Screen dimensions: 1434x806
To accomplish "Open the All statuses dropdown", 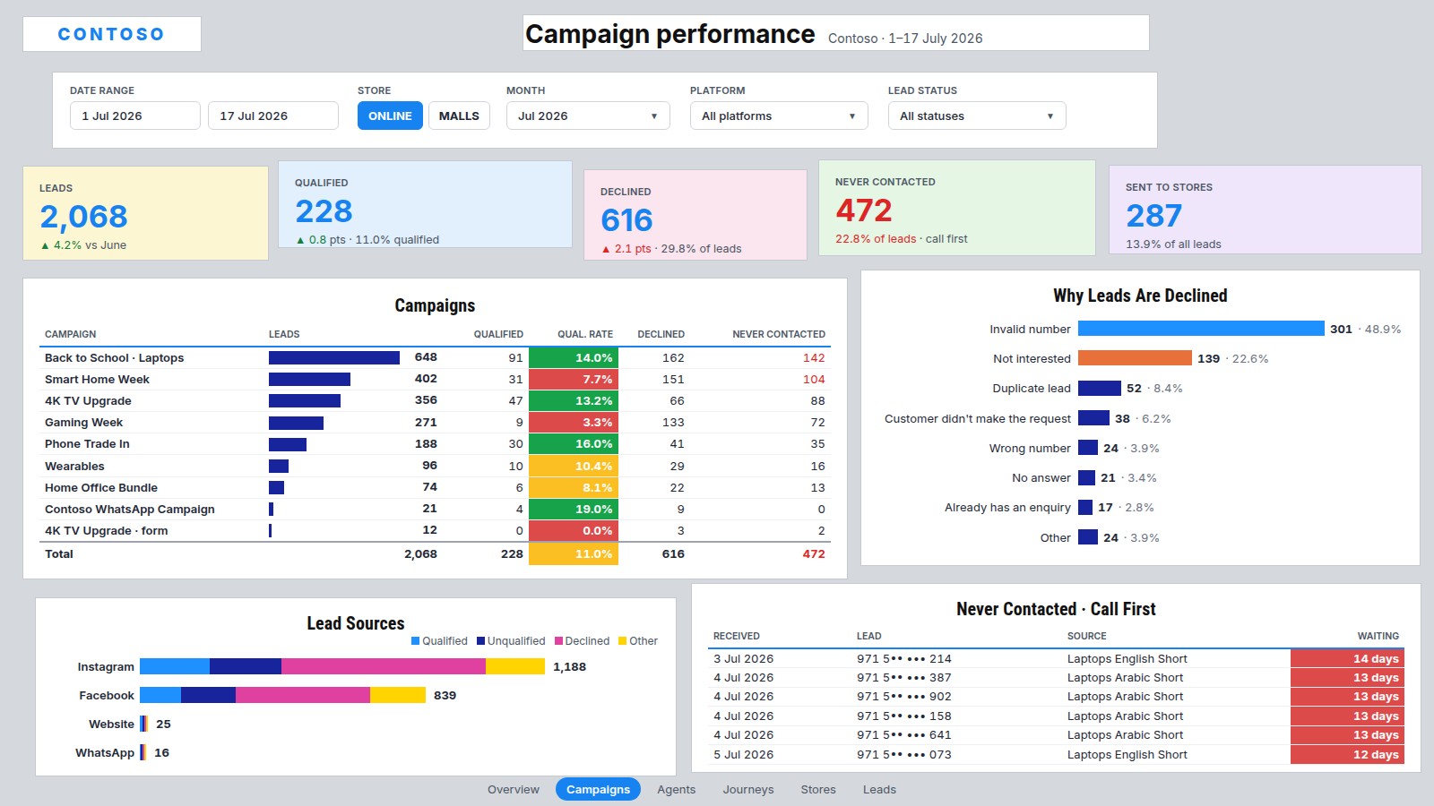I will pos(977,116).
